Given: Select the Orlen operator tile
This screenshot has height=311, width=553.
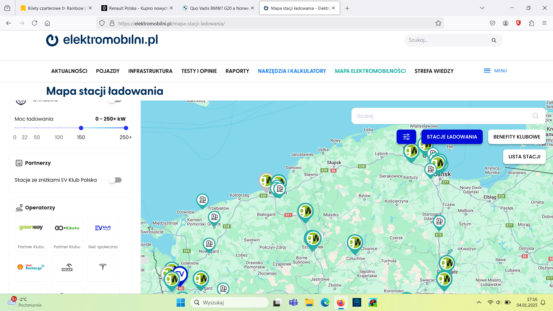Looking at the screenshot, I should coord(67,268).
